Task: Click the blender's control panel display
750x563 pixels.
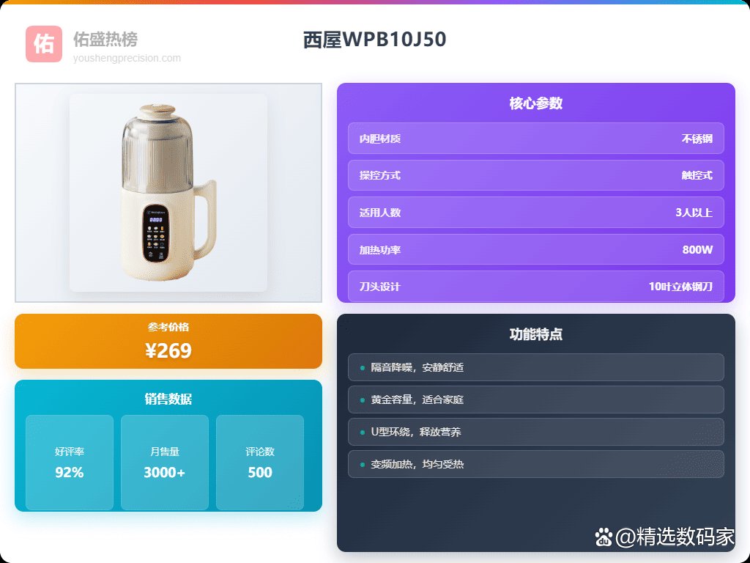Action: pos(156,234)
